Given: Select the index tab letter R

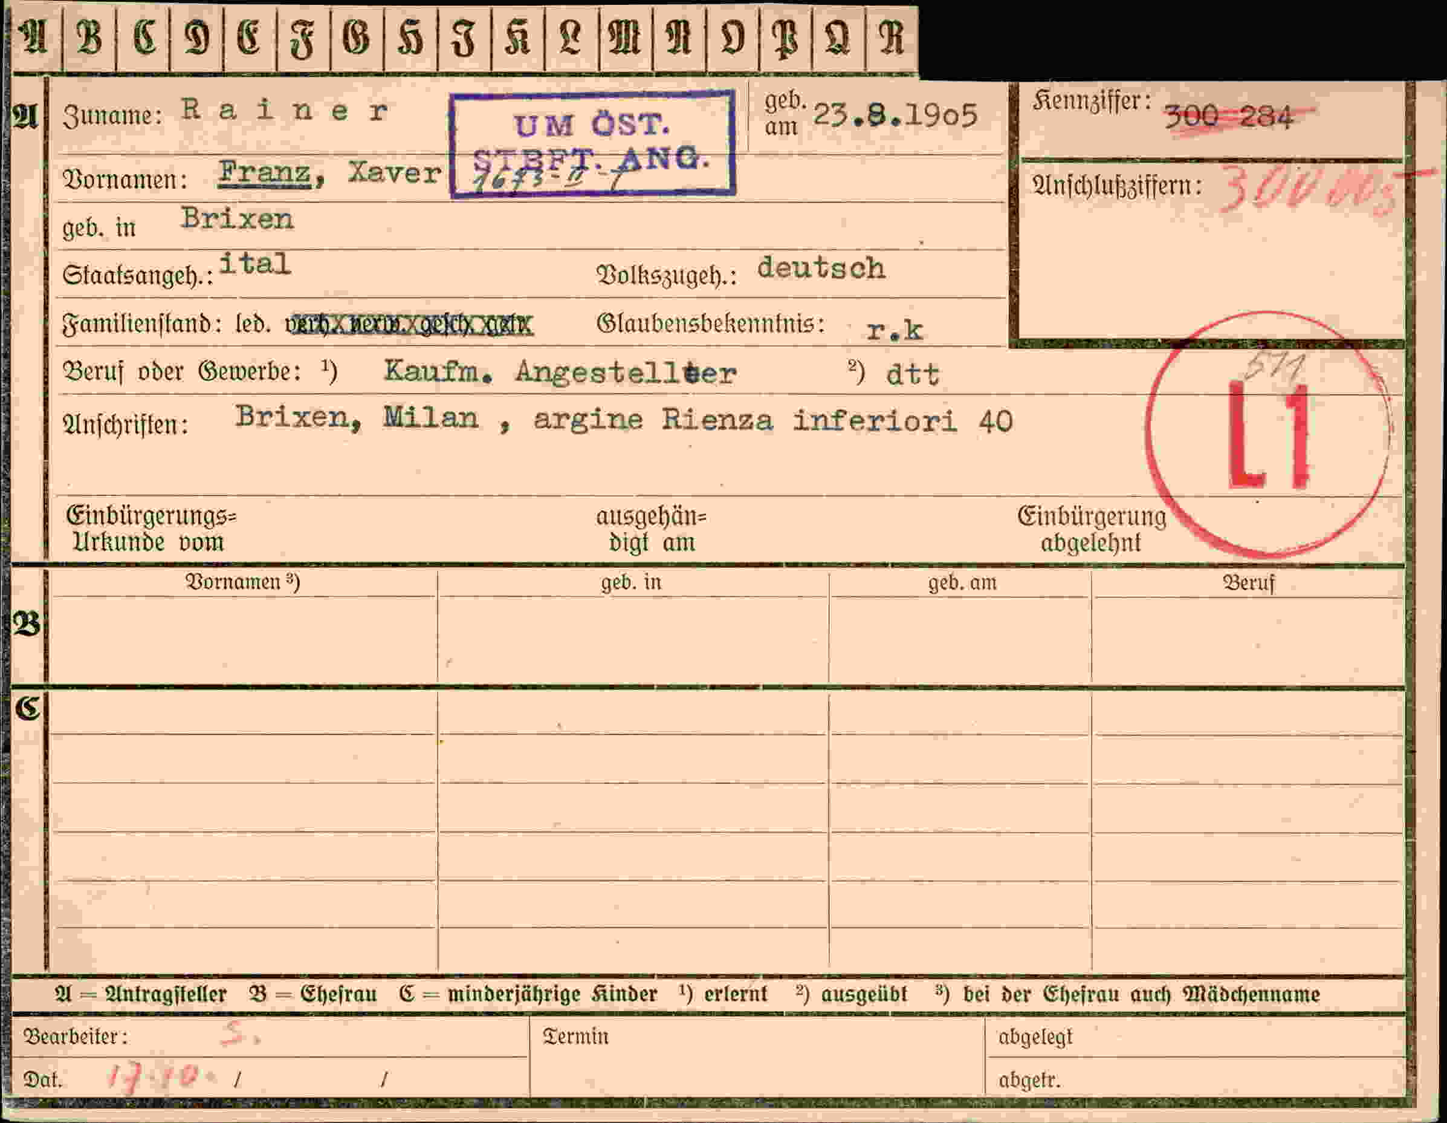Looking at the screenshot, I should pos(891,37).
